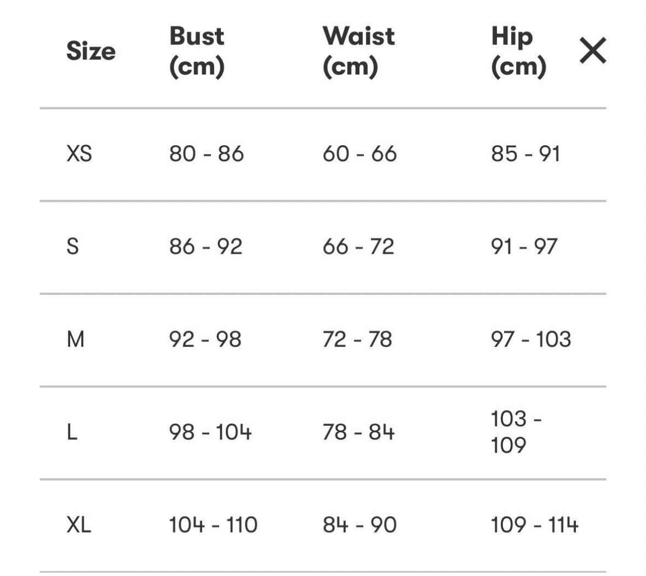Image resolution: width=646 pixels, height=576 pixels.
Task: Click XS waist value 60 - 66
Action: point(359,154)
